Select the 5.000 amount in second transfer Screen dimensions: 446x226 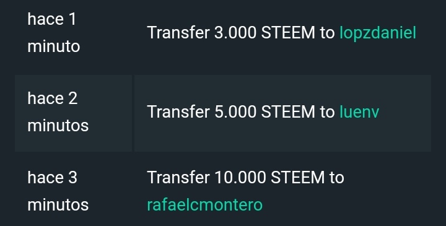(235, 111)
